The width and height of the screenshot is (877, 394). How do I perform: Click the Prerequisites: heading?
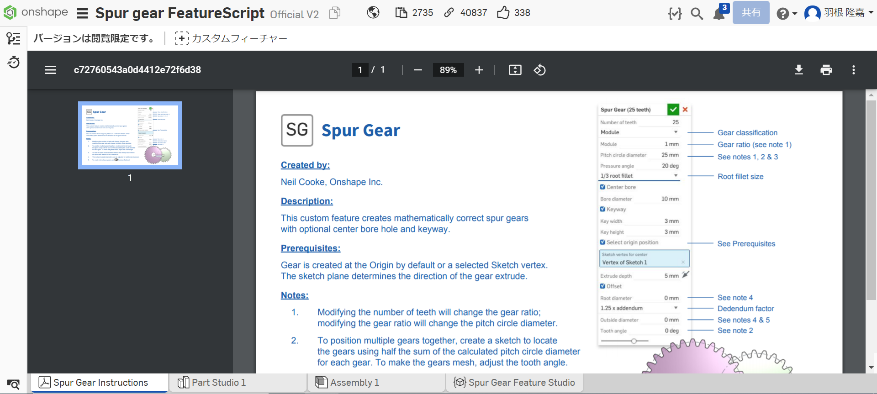[x=311, y=248]
